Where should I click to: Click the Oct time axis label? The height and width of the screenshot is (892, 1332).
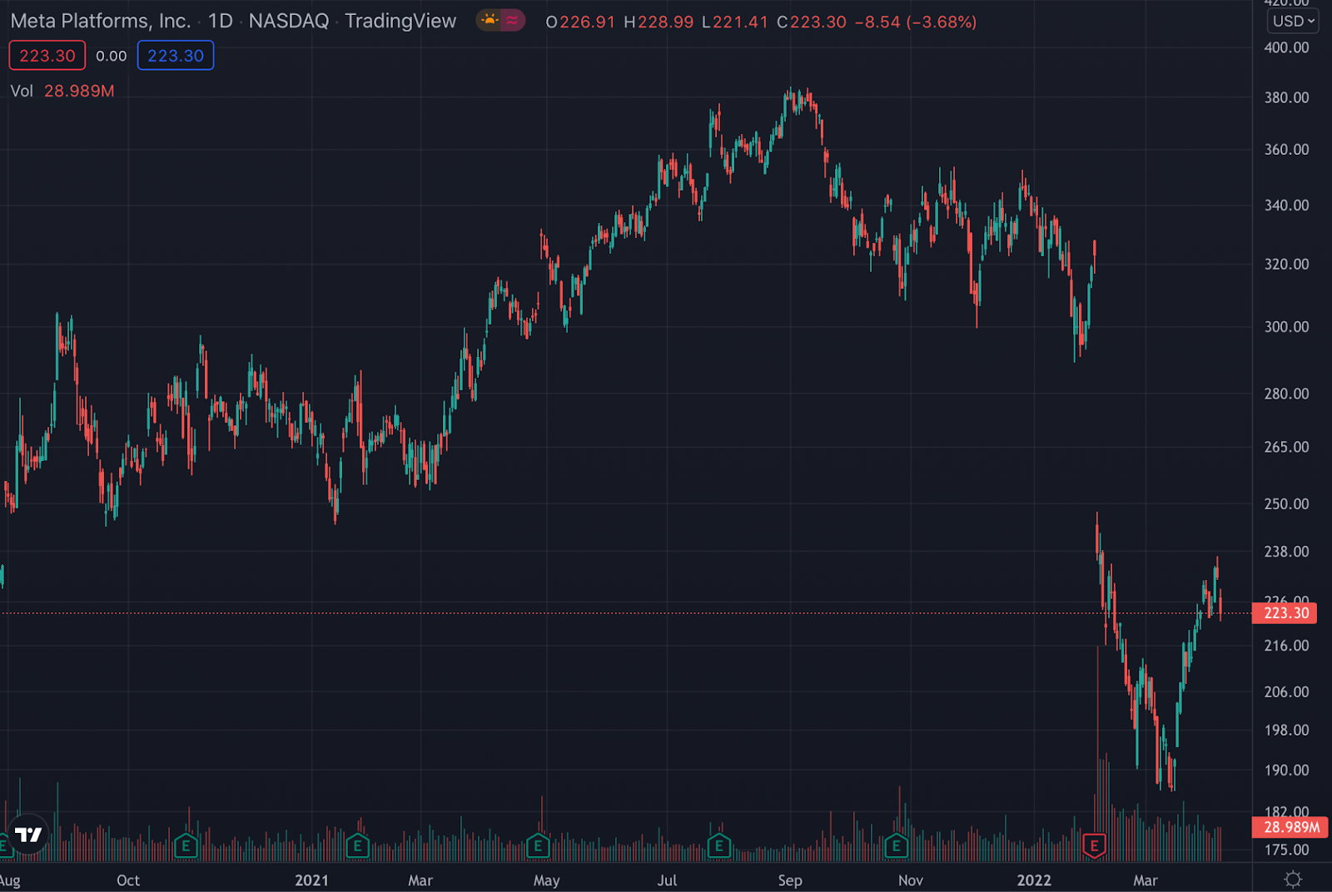(128, 880)
